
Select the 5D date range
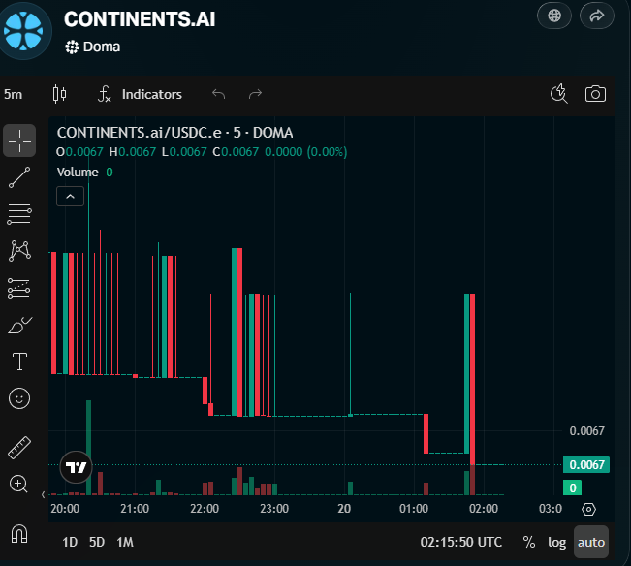[97, 542]
